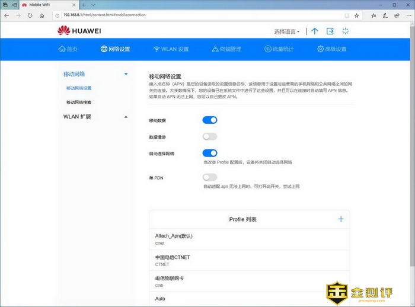This screenshot has width=415, height=307.
Task: Toggle the 自动选择网络 switch off
Action: pos(210,153)
